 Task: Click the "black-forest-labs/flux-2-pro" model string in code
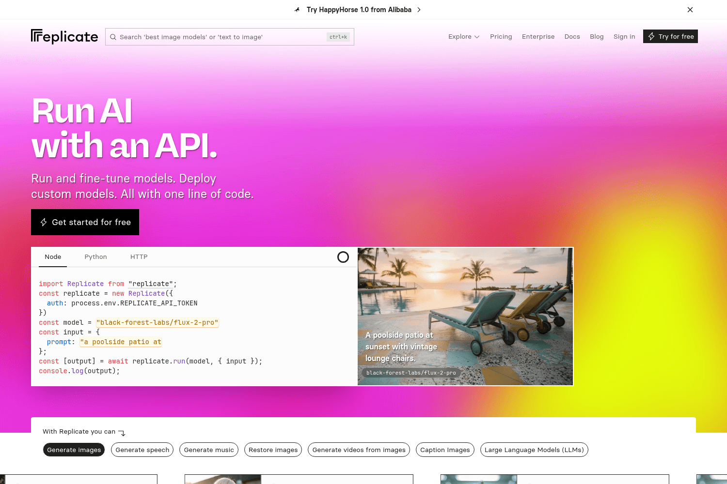coord(158,322)
